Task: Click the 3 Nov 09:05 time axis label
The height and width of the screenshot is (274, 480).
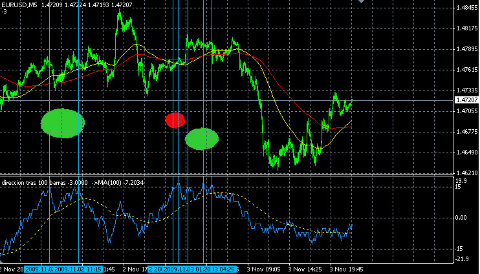Action: [x=265, y=269]
